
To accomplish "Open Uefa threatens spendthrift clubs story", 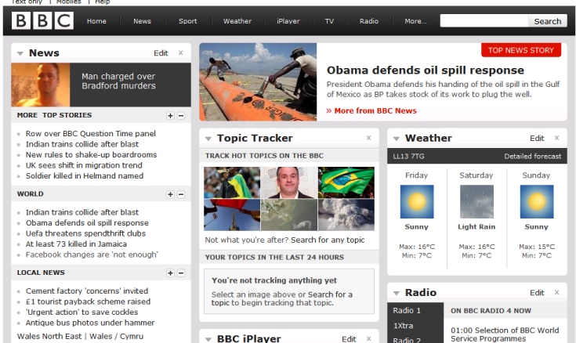I will coord(85,233).
